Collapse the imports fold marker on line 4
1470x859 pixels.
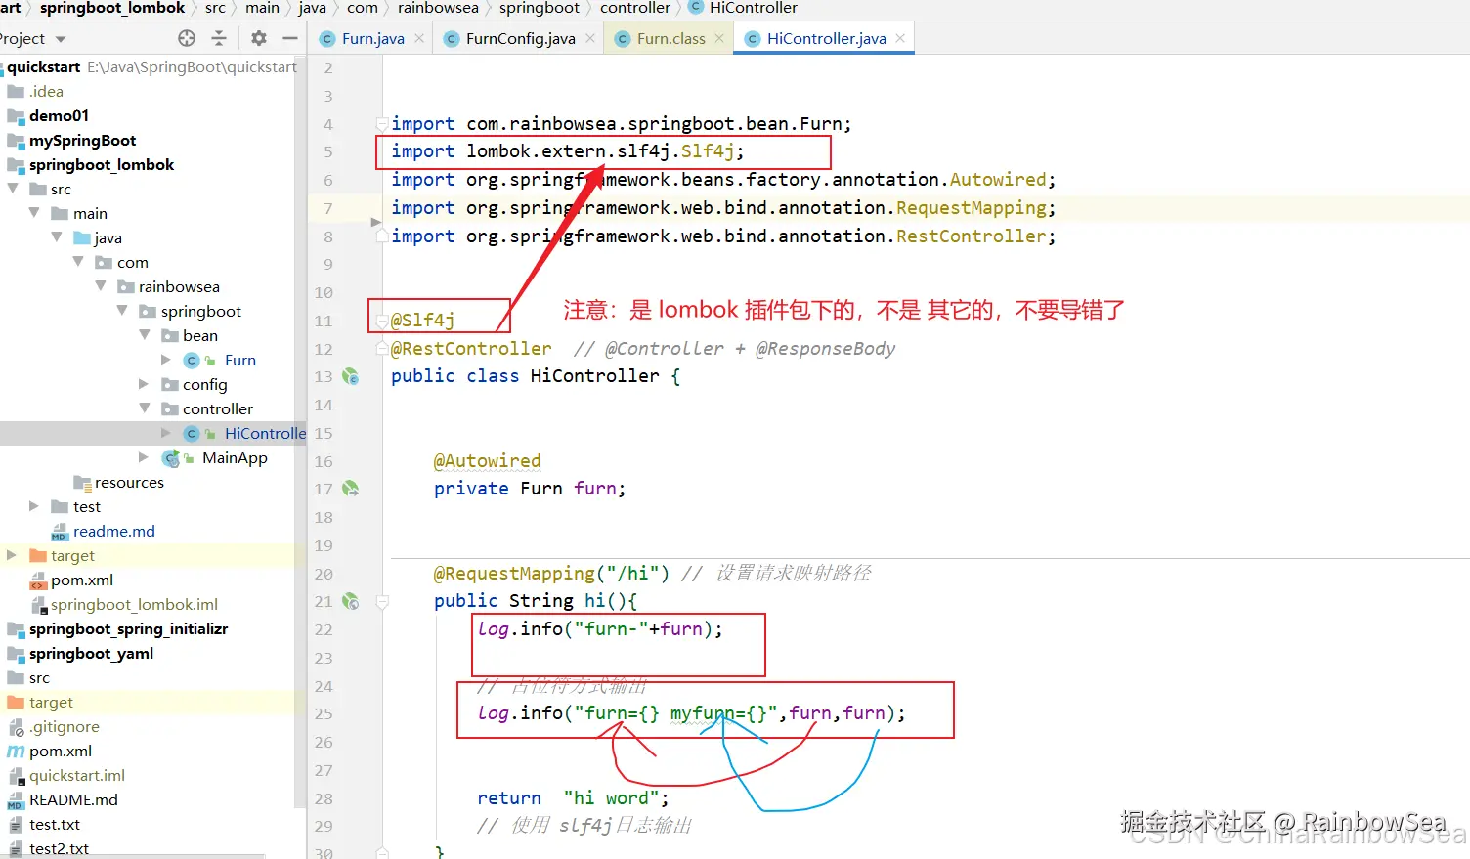382,124
